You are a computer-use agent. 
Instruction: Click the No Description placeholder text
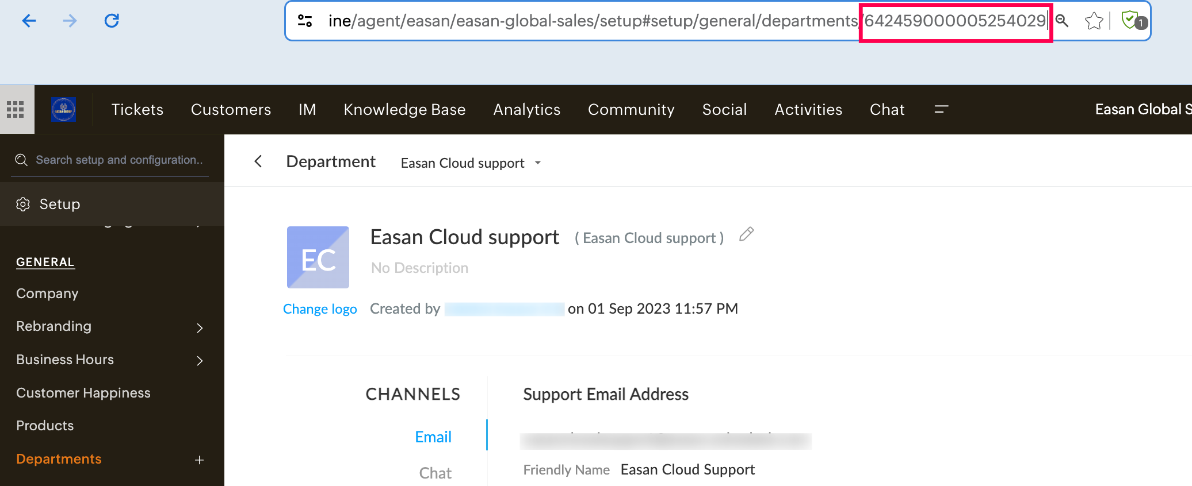tap(419, 268)
